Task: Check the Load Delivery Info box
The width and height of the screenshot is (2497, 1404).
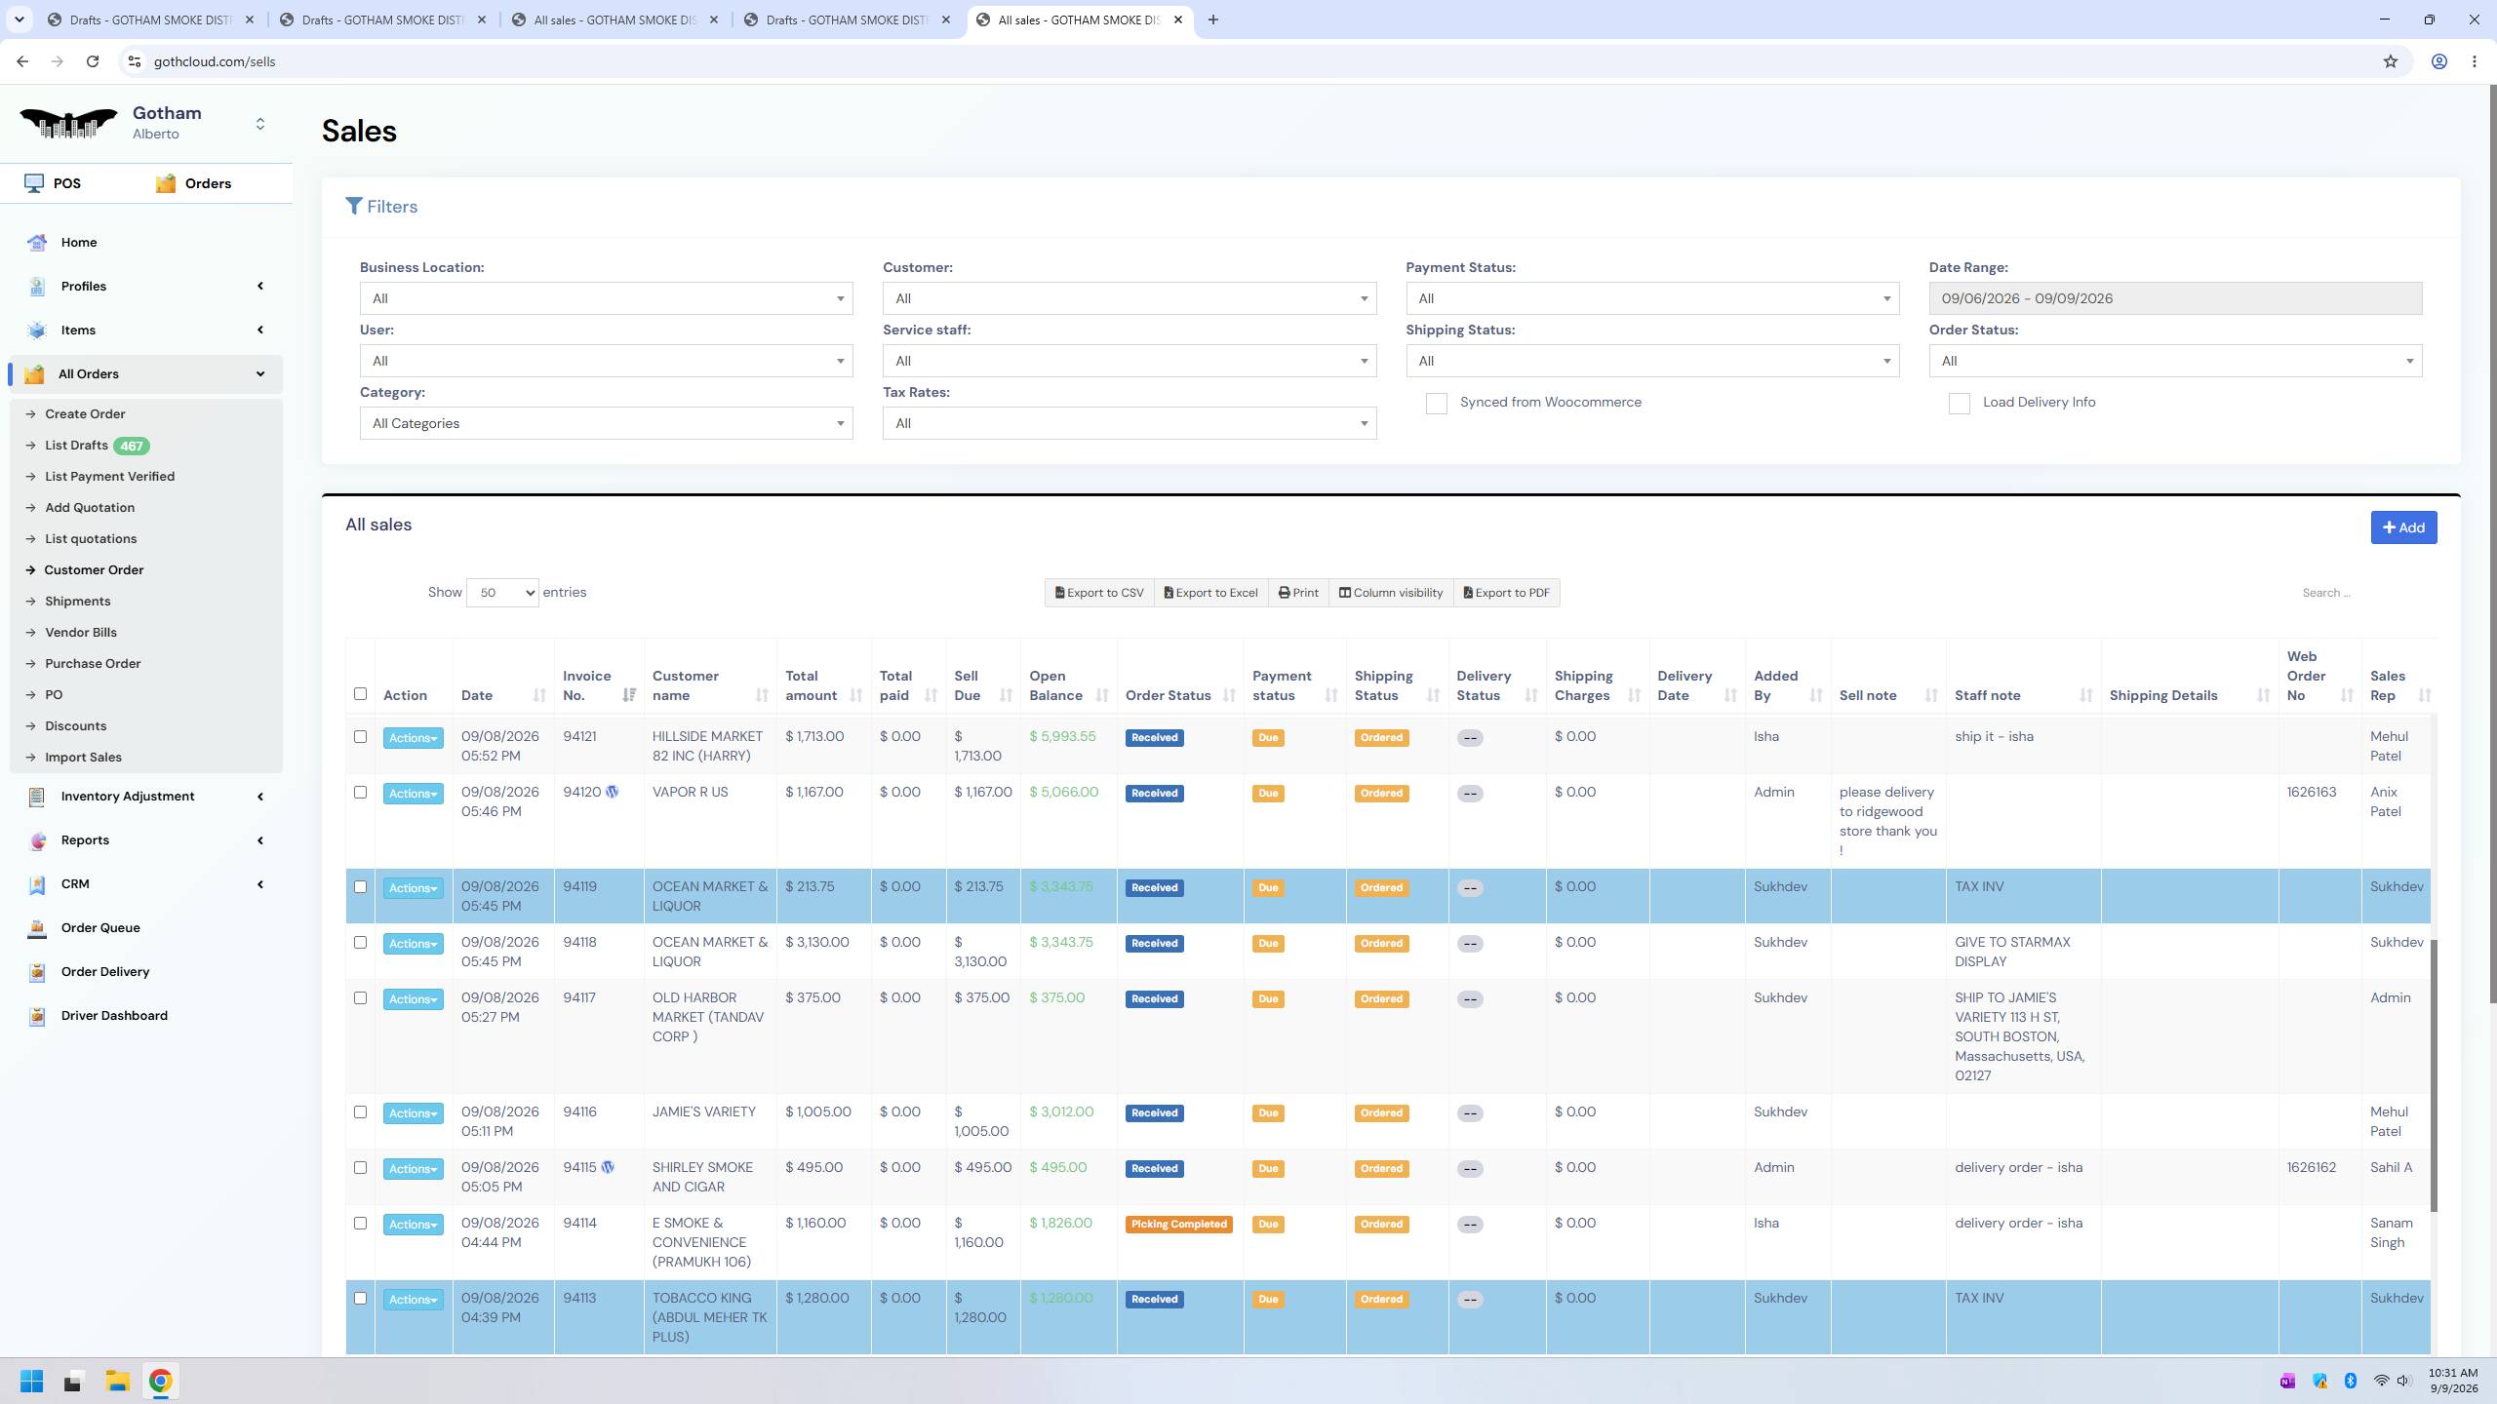Action: click(1959, 404)
